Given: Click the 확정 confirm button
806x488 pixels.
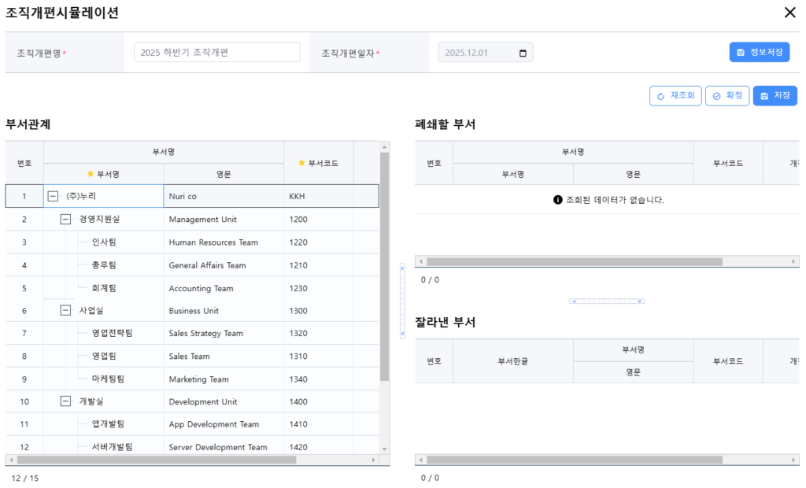Looking at the screenshot, I should pos(727,95).
